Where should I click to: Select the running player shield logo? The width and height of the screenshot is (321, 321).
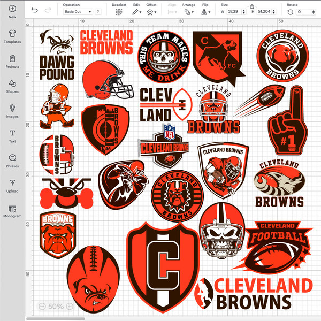223,170
